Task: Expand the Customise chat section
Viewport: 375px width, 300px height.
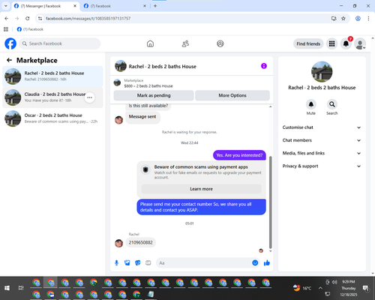Action: point(322,127)
